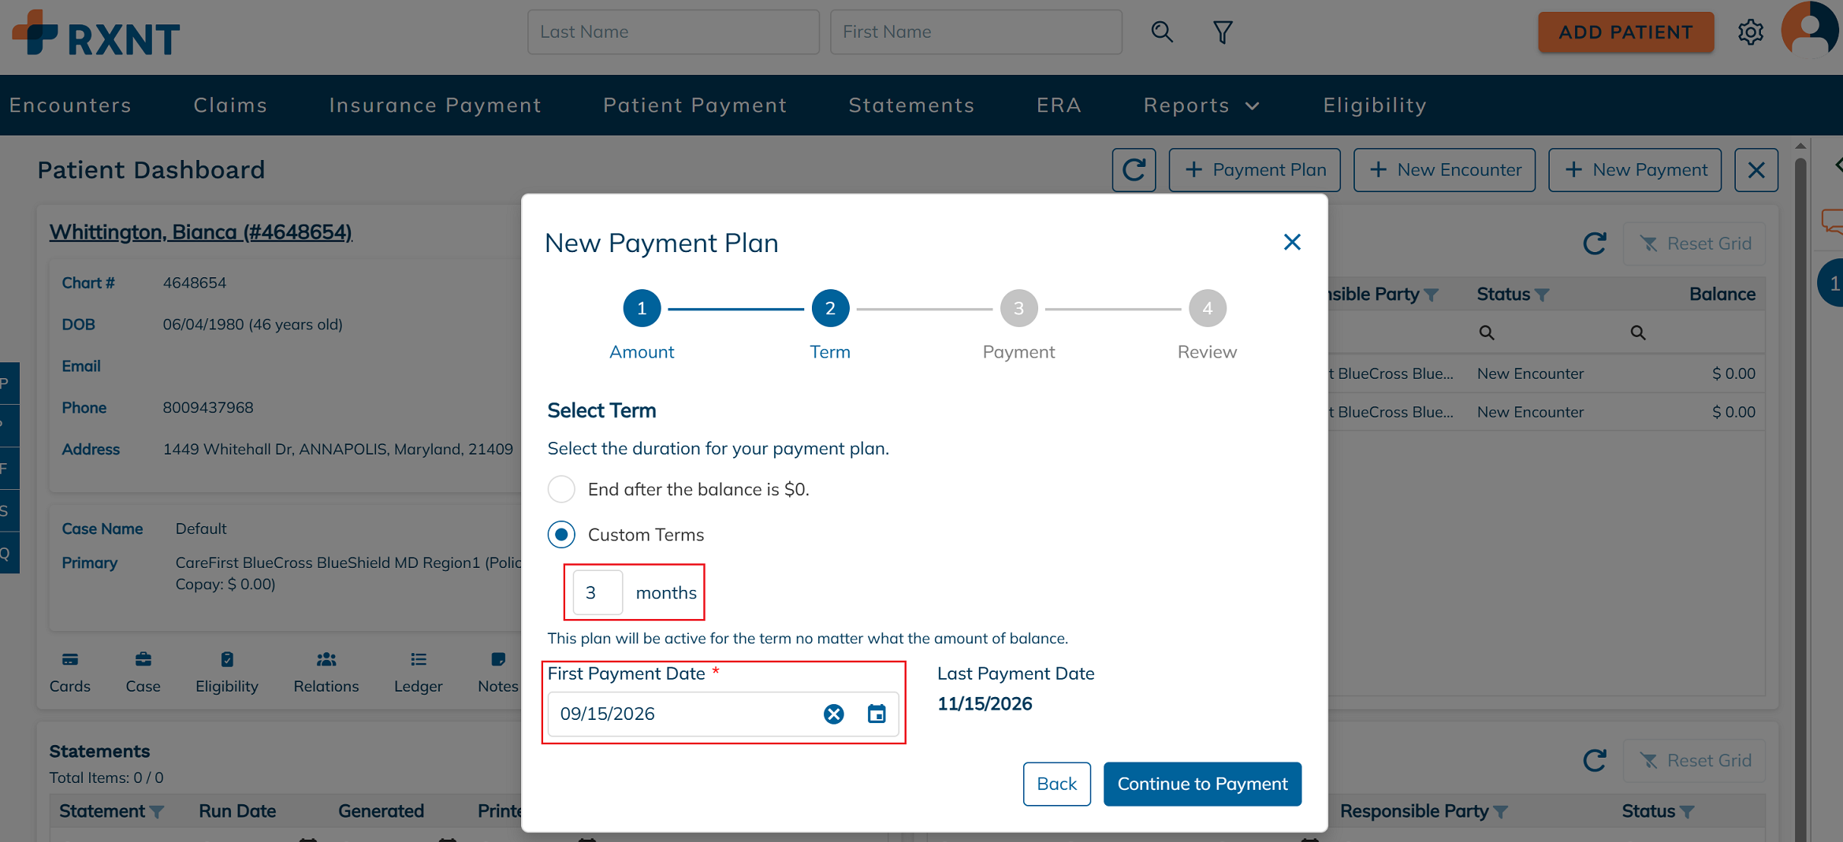Go to step 1 Amount in wizard
Viewport: 1843px width, 842px height.
[642, 308]
